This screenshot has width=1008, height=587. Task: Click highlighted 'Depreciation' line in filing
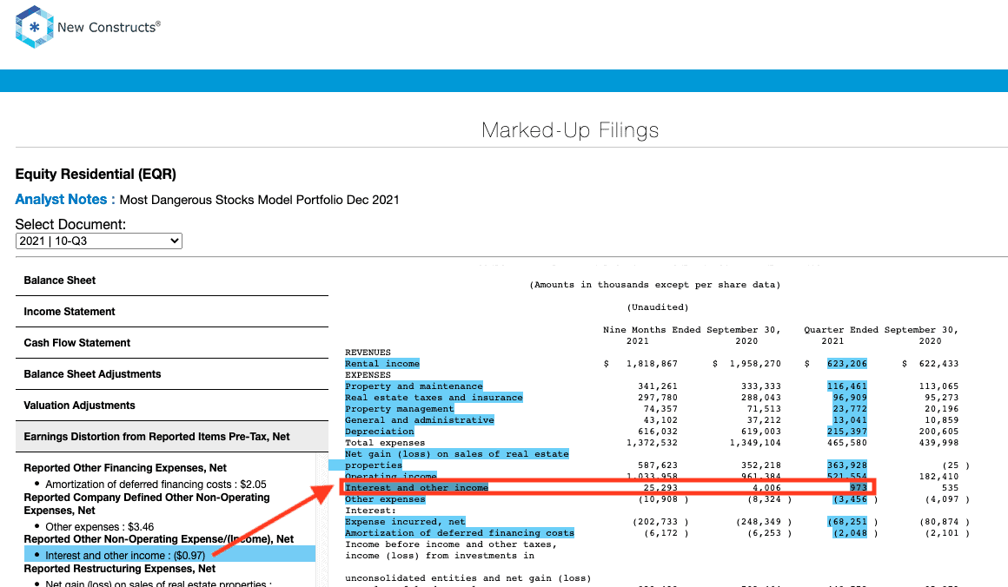point(379,432)
